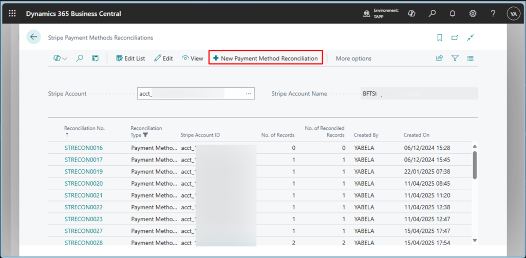This screenshot has height=258, width=526.
Task: Click the Created On column header
Action: click(x=416, y=135)
